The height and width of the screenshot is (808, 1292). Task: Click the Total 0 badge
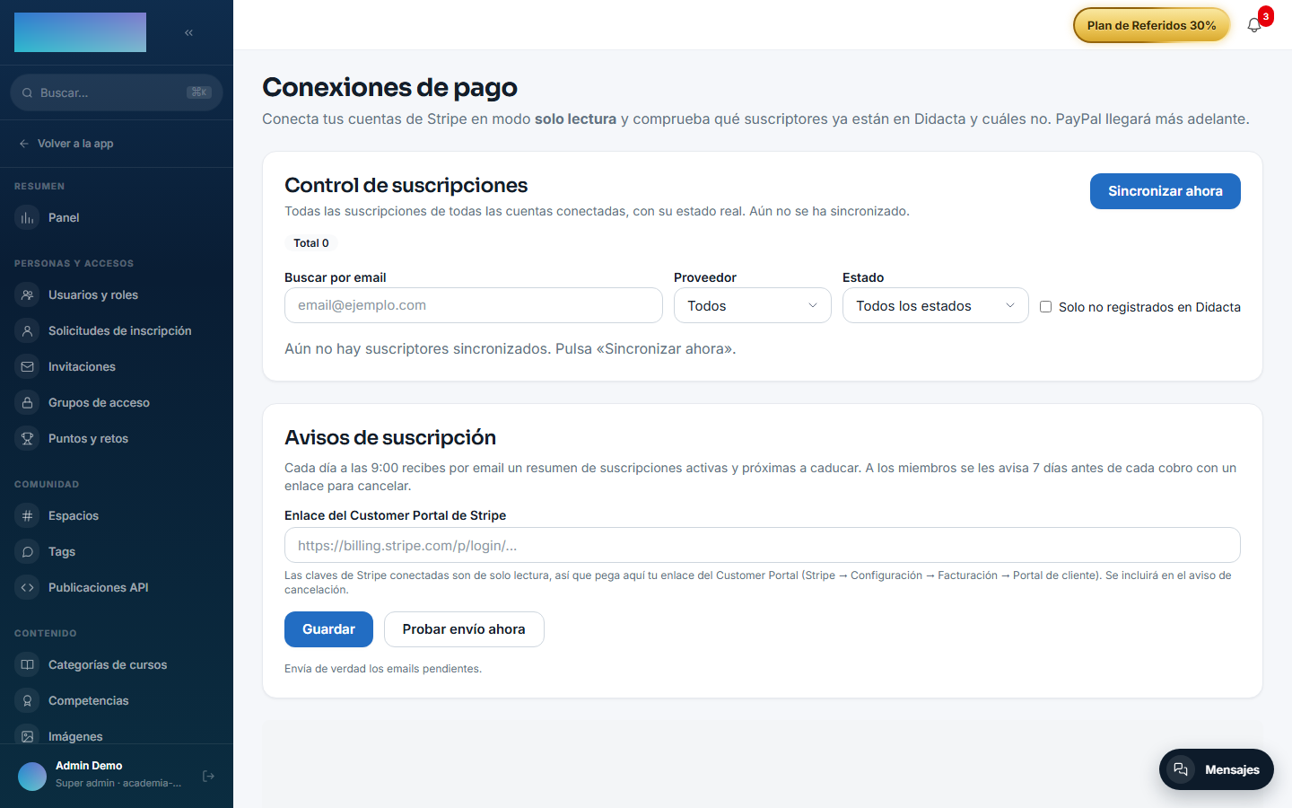pyautogui.click(x=311, y=243)
